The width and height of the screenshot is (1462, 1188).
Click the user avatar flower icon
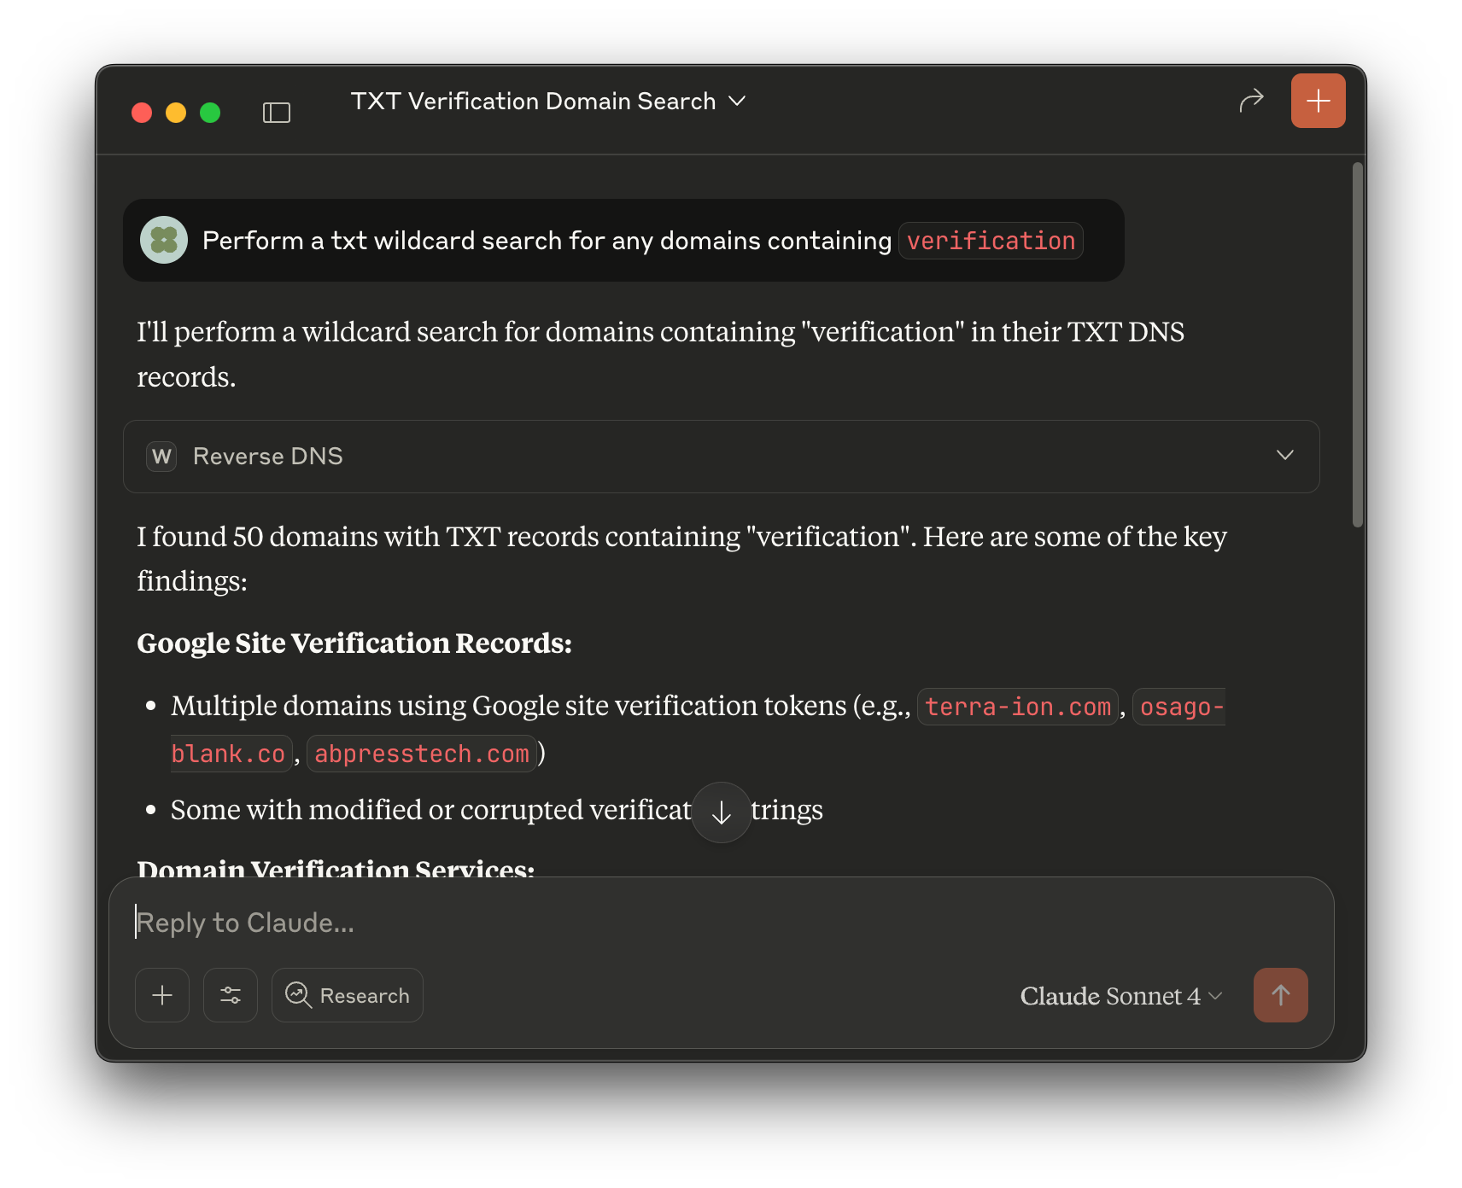(x=163, y=240)
